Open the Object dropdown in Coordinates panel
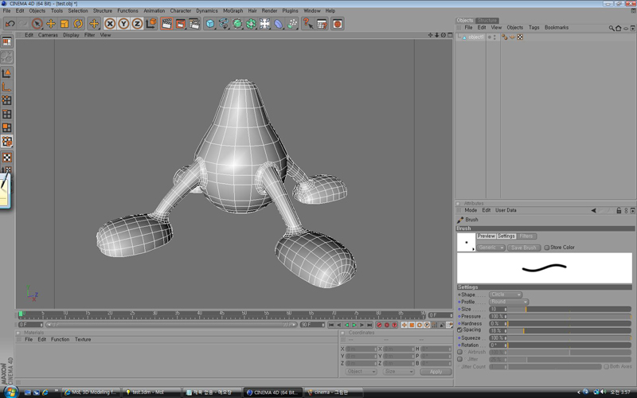The width and height of the screenshot is (637, 398). click(x=361, y=372)
